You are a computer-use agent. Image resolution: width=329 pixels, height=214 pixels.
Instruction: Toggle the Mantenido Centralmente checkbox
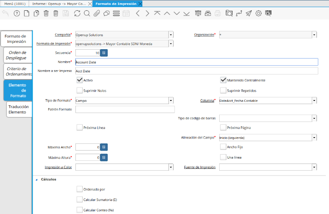[223, 80]
